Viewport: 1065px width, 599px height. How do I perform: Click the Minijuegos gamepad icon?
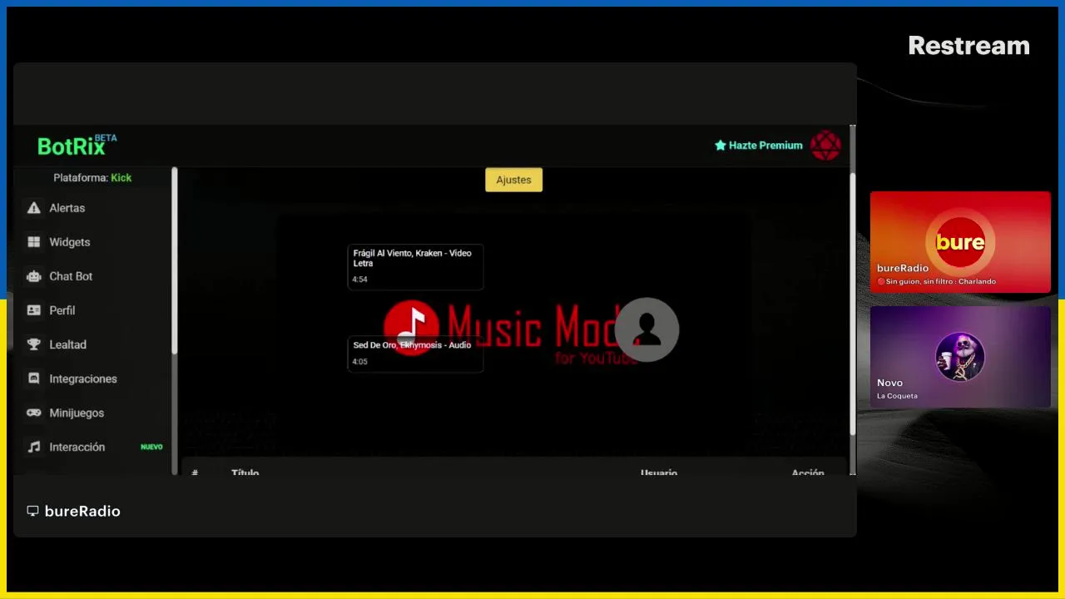(x=33, y=413)
